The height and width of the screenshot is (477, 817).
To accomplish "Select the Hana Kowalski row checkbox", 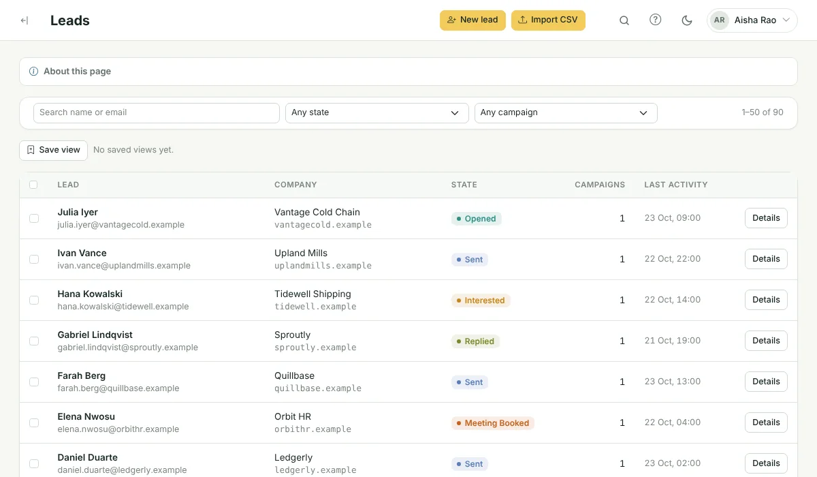I will pyautogui.click(x=33, y=300).
